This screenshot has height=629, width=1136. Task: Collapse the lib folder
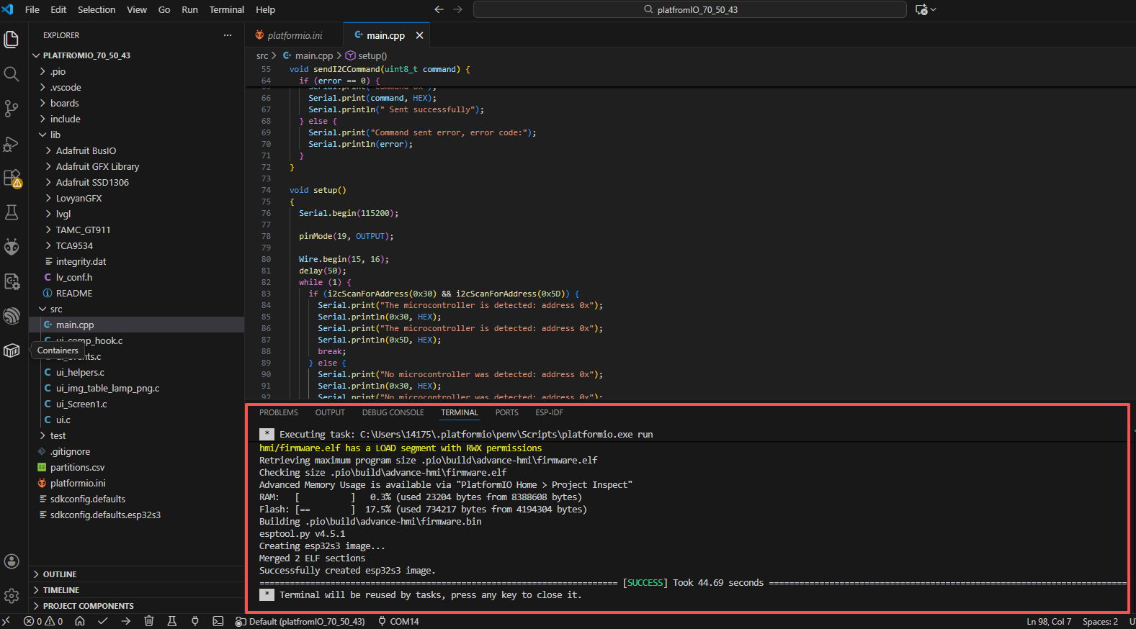click(55, 135)
